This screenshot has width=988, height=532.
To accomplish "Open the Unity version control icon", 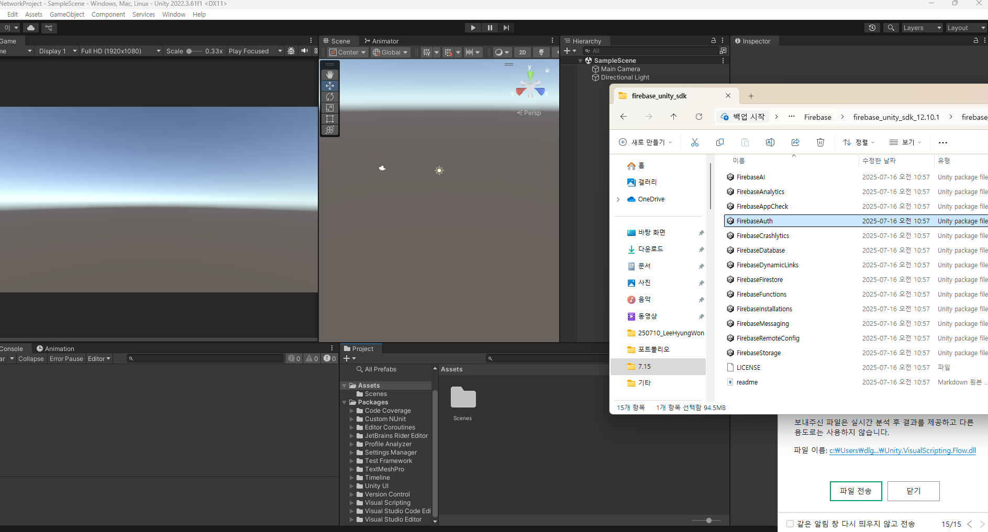I will click(x=49, y=28).
